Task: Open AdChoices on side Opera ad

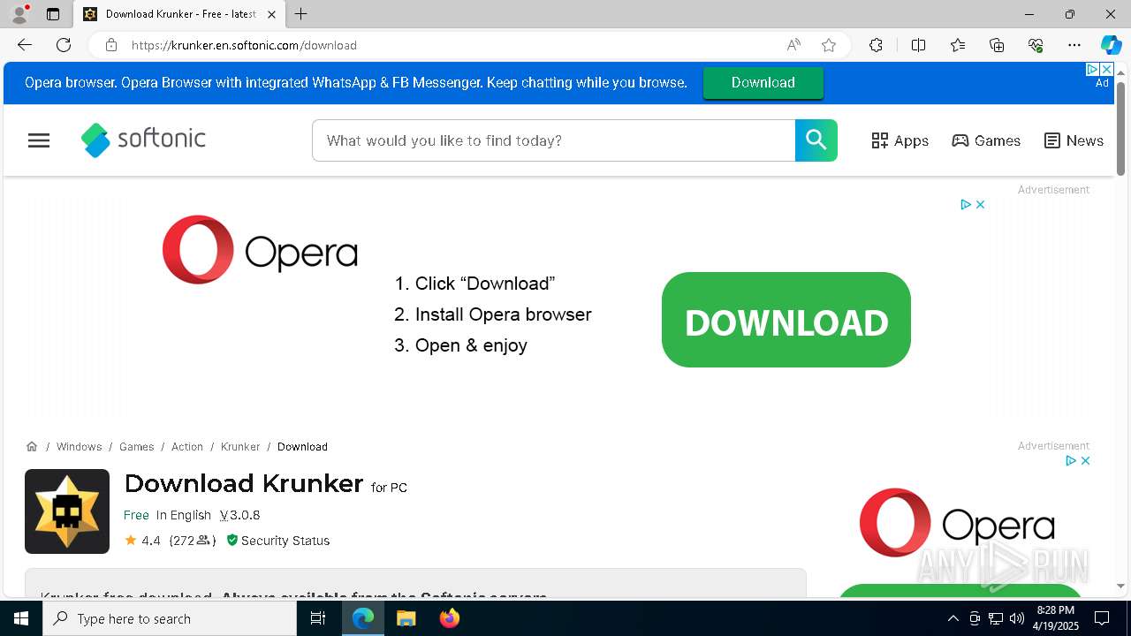Action: pos(1071,460)
